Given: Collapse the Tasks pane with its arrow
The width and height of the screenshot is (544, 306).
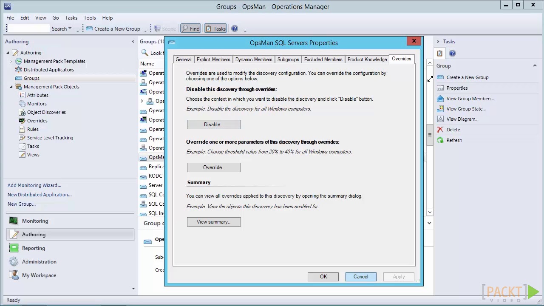Looking at the screenshot, I should 438,42.
